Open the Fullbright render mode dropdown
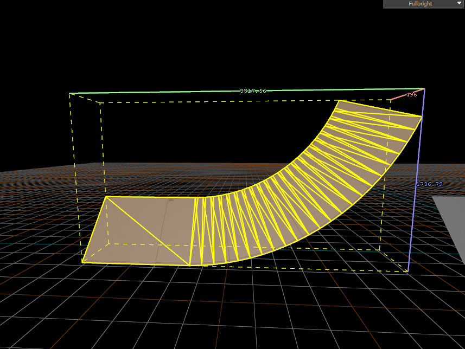Viewport: 465px width, 349px height. coord(423,4)
